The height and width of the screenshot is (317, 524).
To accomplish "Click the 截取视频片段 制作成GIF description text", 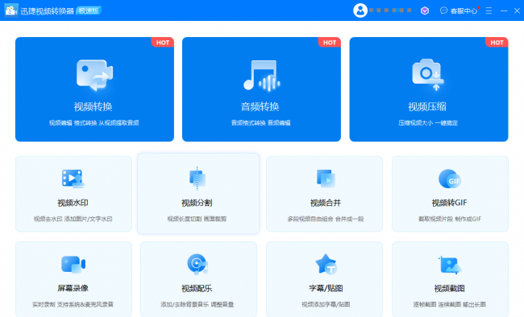I will coord(450,219).
